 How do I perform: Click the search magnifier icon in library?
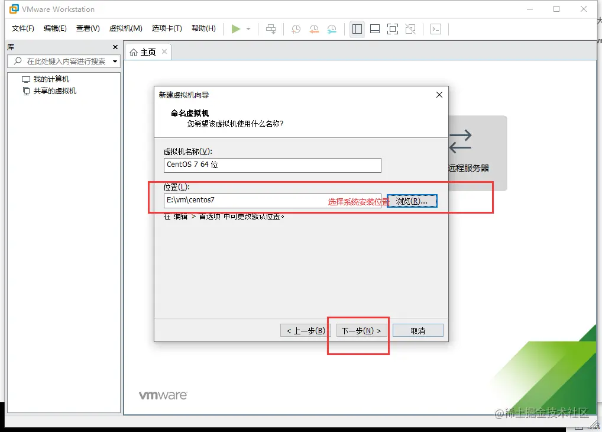tap(18, 61)
